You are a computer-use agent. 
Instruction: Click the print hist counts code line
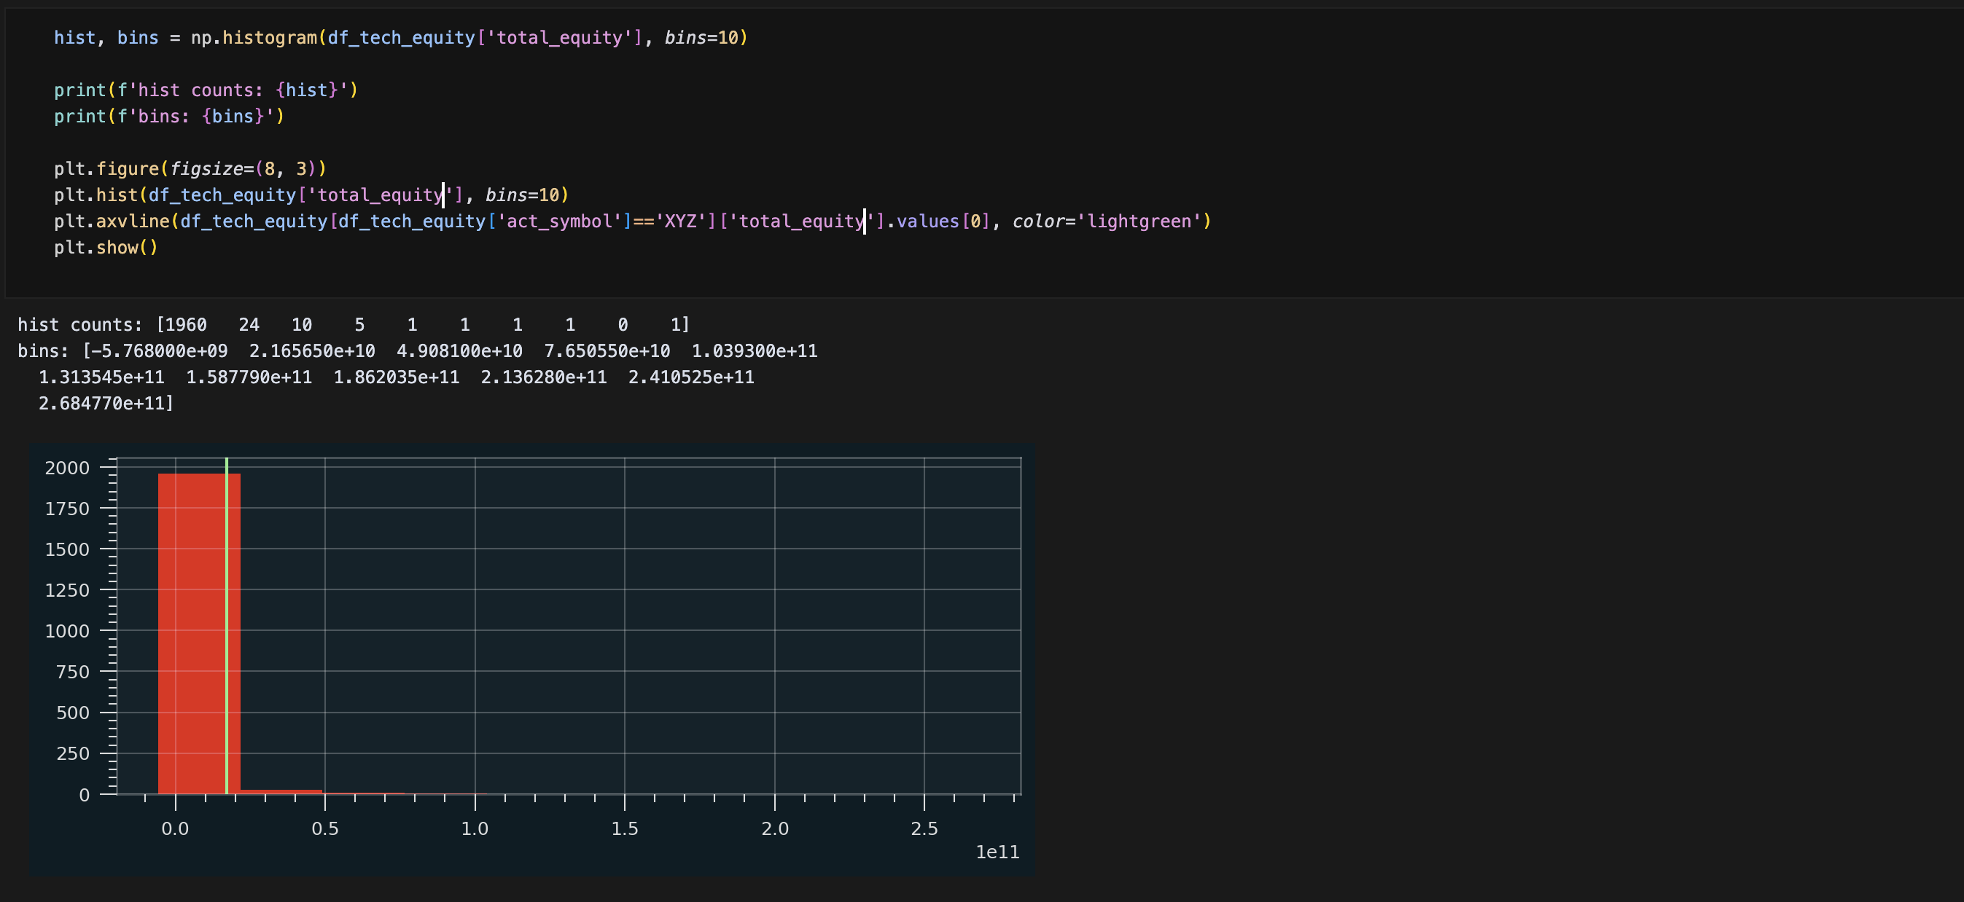(206, 90)
